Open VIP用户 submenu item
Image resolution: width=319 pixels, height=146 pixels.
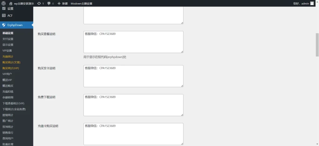[x=7, y=74]
